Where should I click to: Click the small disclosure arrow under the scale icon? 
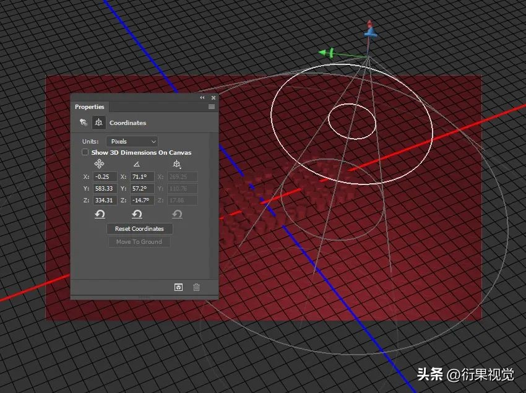click(180, 168)
